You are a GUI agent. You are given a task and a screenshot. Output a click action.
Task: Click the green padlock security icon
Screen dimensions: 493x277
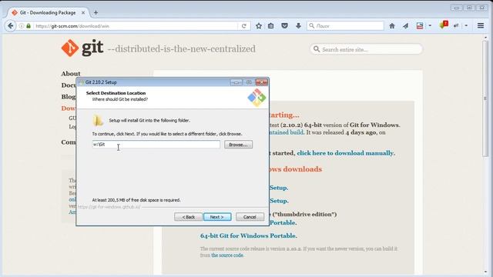pyautogui.click(x=29, y=26)
